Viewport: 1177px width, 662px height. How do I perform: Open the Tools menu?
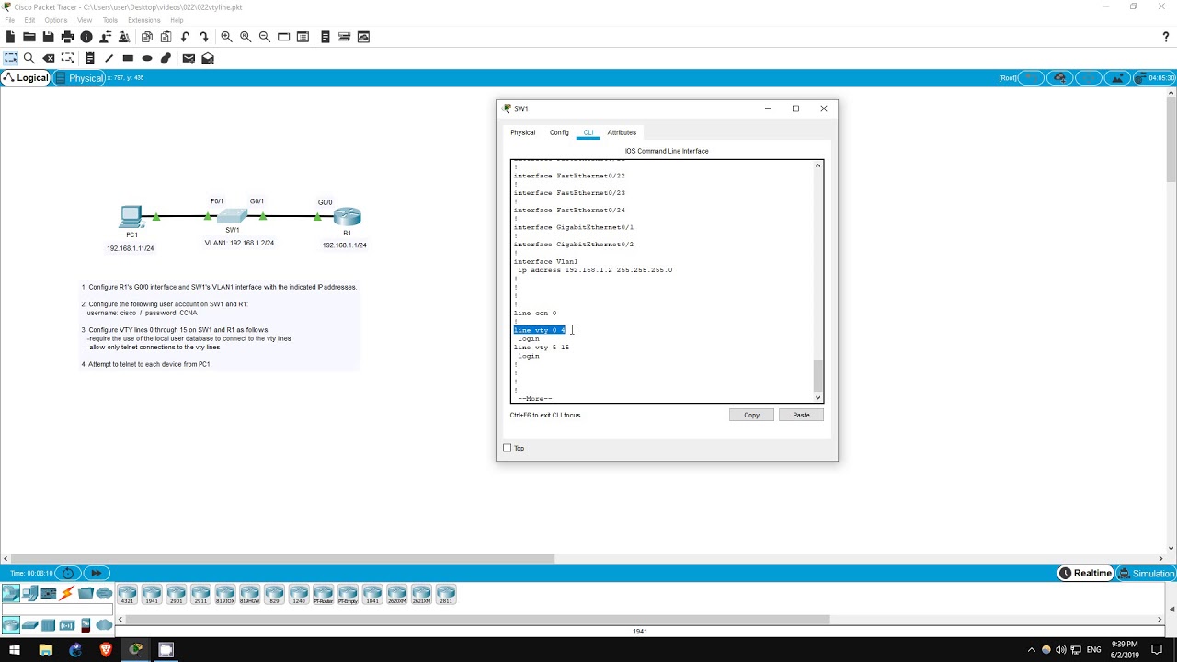(110, 20)
